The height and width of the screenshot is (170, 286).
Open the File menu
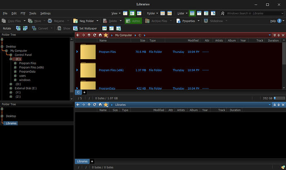tap(5, 13)
